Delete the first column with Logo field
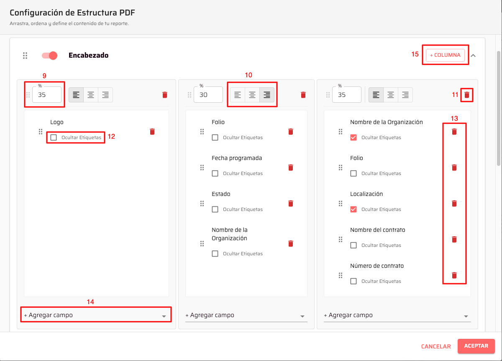This screenshot has width=502, height=361. 164,95
